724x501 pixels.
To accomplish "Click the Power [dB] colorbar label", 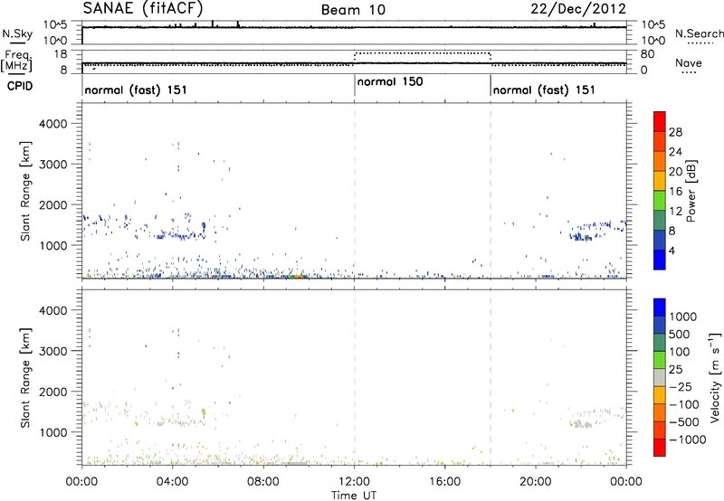I will [691, 191].
